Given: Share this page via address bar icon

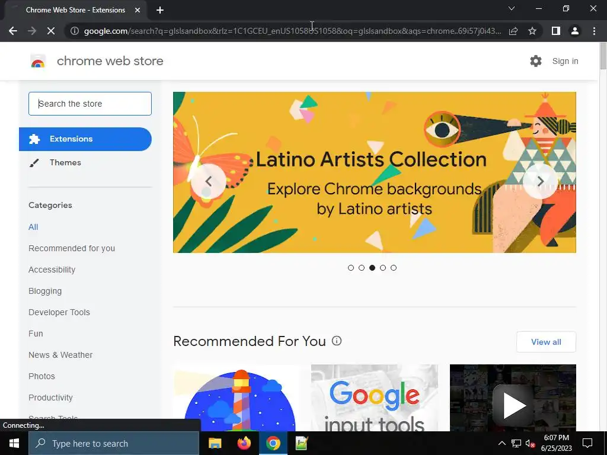Looking at the screenshot, I should 513,31.
